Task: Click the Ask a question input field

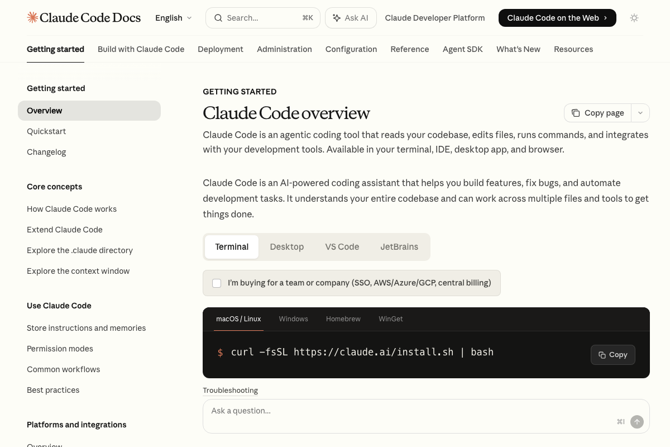Action: pyautogui.click(x=335, y=411)
